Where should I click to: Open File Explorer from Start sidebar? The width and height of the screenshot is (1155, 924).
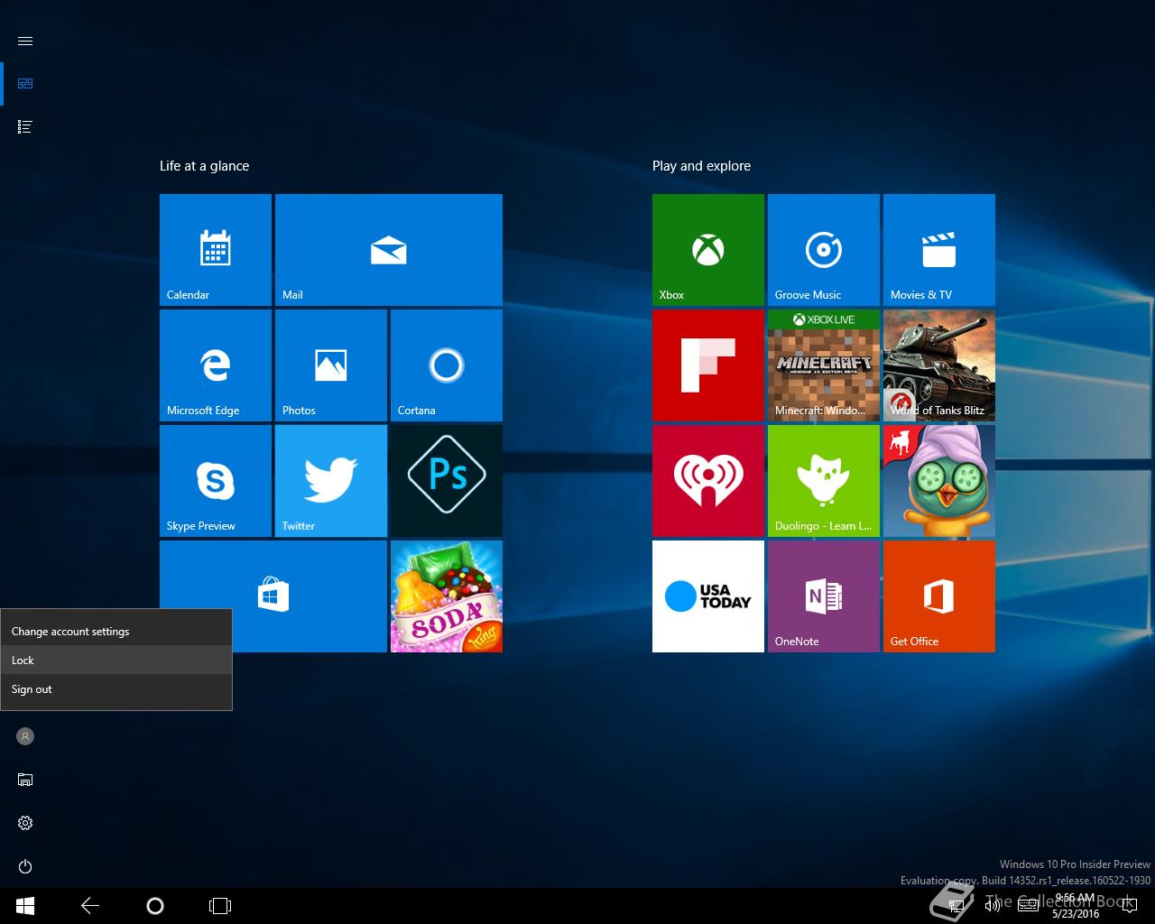pyautogui.click(x=25, y=780)
